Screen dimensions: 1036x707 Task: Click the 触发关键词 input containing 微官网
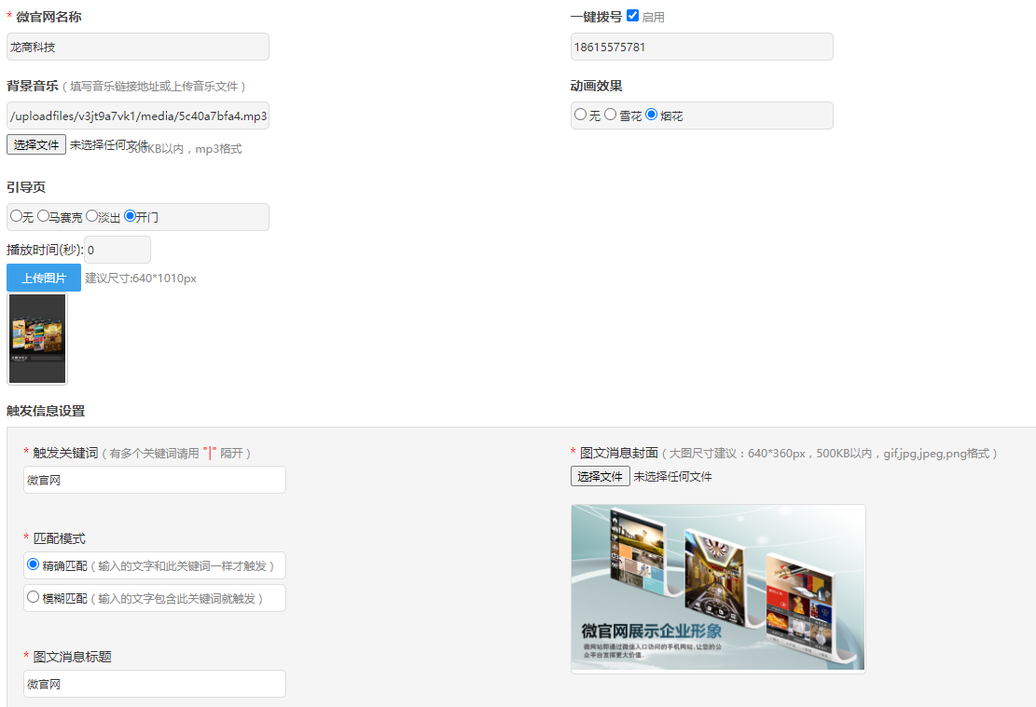[x=154, y=479]
